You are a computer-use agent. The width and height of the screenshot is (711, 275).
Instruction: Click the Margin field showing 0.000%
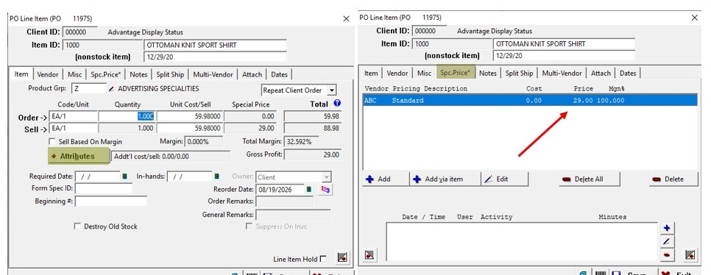pos(203,142)
